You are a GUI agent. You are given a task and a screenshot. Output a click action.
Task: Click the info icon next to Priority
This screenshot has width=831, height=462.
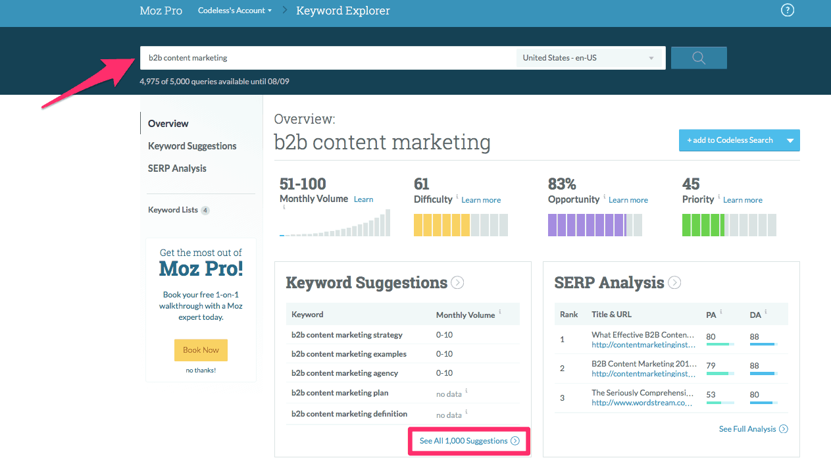click(719, 197)
